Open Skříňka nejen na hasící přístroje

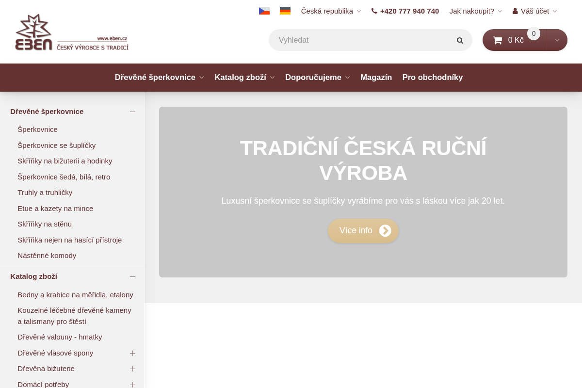[x=69, y=240]
